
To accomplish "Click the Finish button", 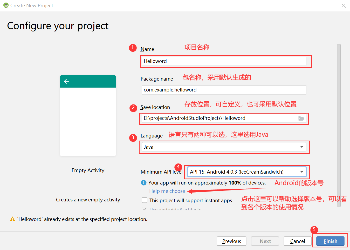I will (x=330, y=241).
